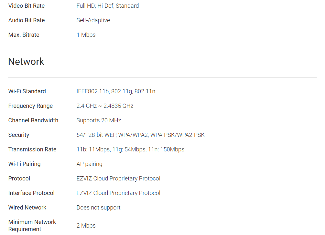Click the '2.4 GHz ~ 2.4835 GHz' value

pos(105,106)
